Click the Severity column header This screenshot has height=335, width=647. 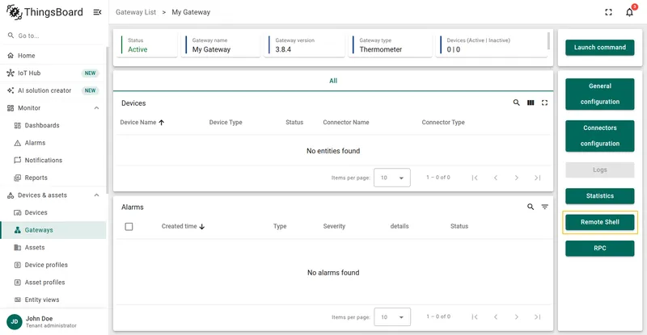tap(334, 226)
